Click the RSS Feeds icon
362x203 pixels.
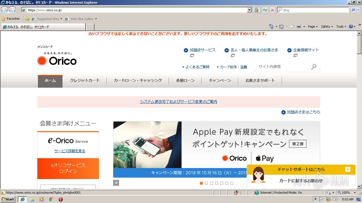pyautogui.click(x=281, y=27)
